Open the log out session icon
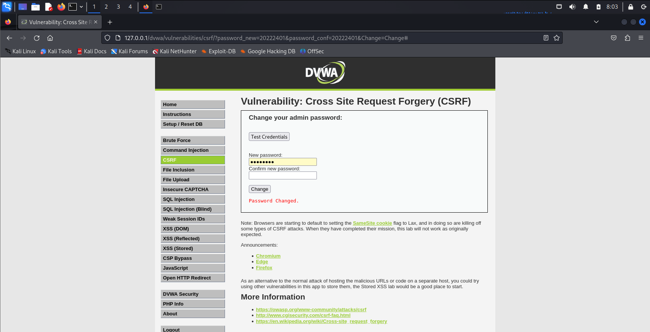 coord(644,7)
